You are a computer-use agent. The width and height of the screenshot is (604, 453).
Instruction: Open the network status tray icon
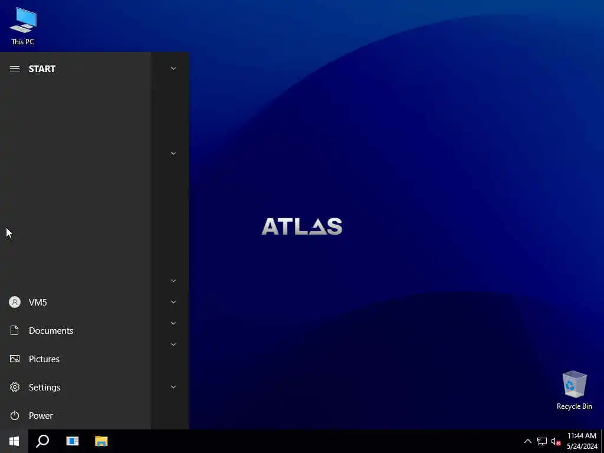(x=542, y=441)
